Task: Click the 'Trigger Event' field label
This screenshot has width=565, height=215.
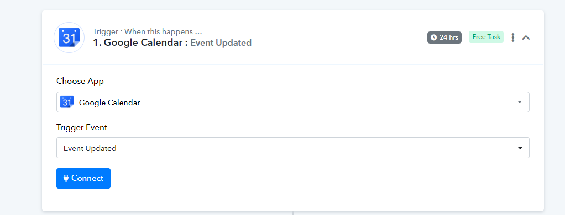Action: click(82, 127)
